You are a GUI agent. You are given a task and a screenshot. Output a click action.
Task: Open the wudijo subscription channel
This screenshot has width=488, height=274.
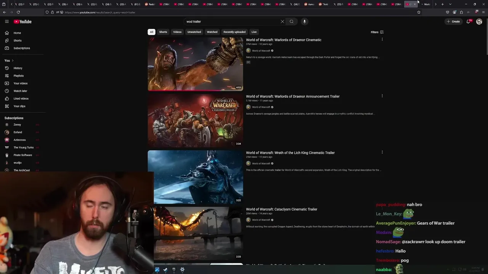pos(22,163)
